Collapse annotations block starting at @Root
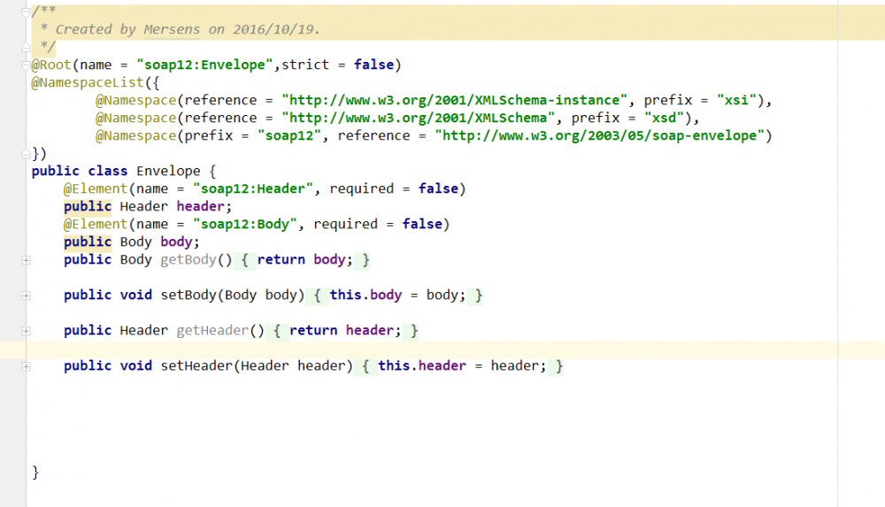Viewport: 885px width, 507px height. click(26, 65)
